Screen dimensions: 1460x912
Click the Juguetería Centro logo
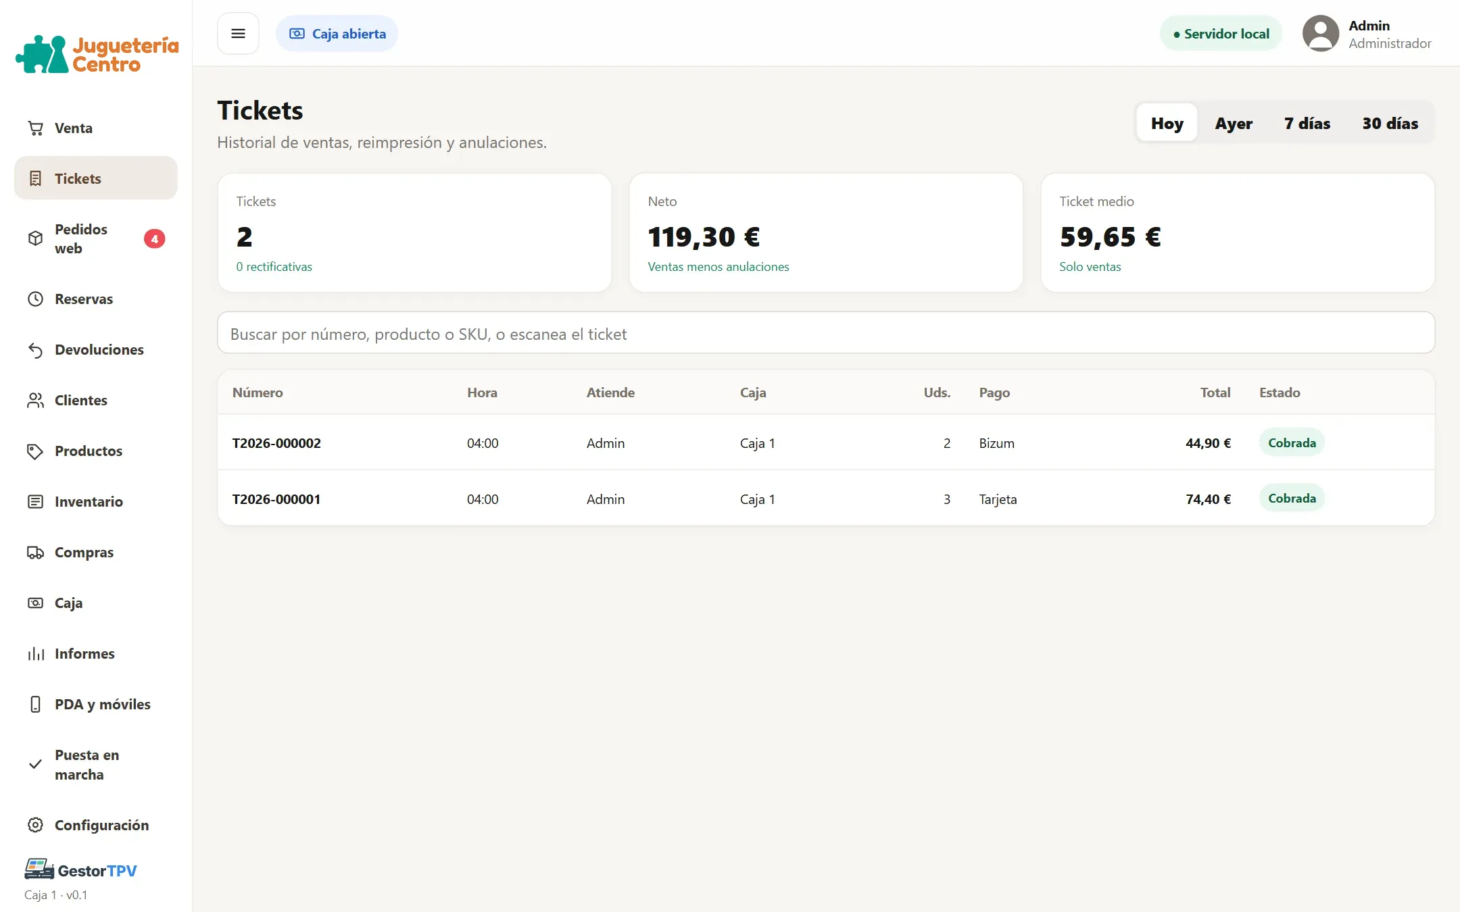pyautogui.click(x=97, y=54)
